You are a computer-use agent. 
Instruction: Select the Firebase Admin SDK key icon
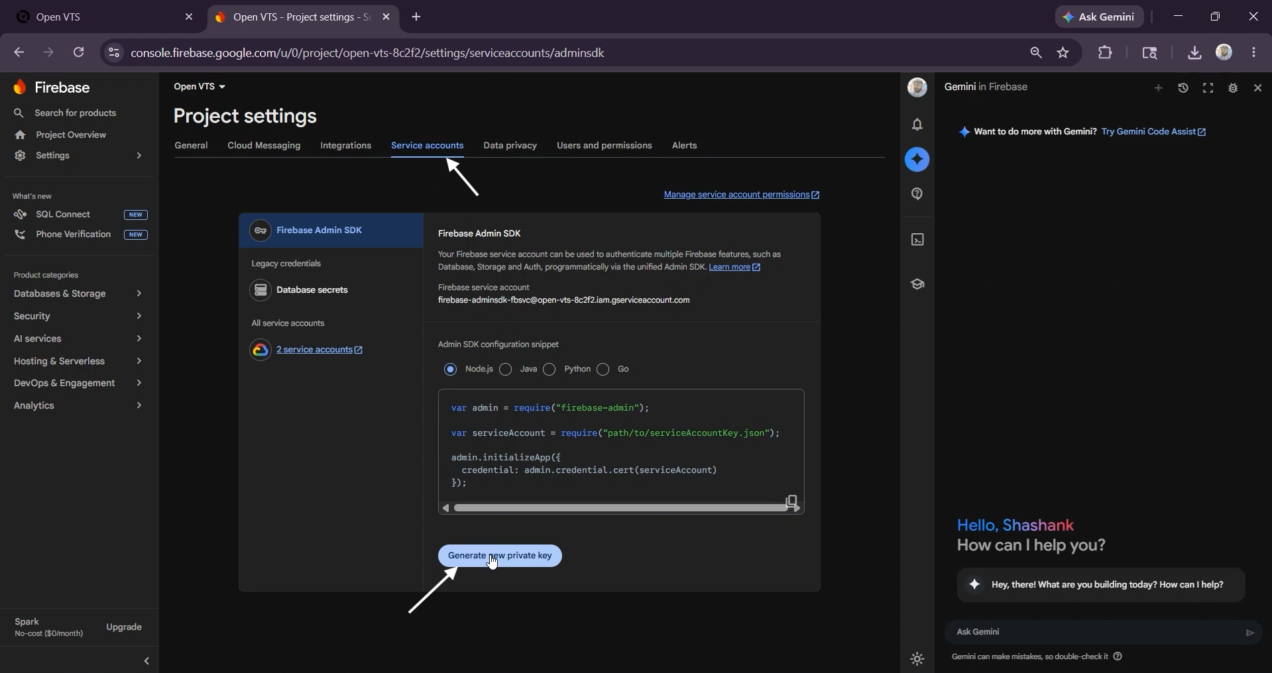260,231
